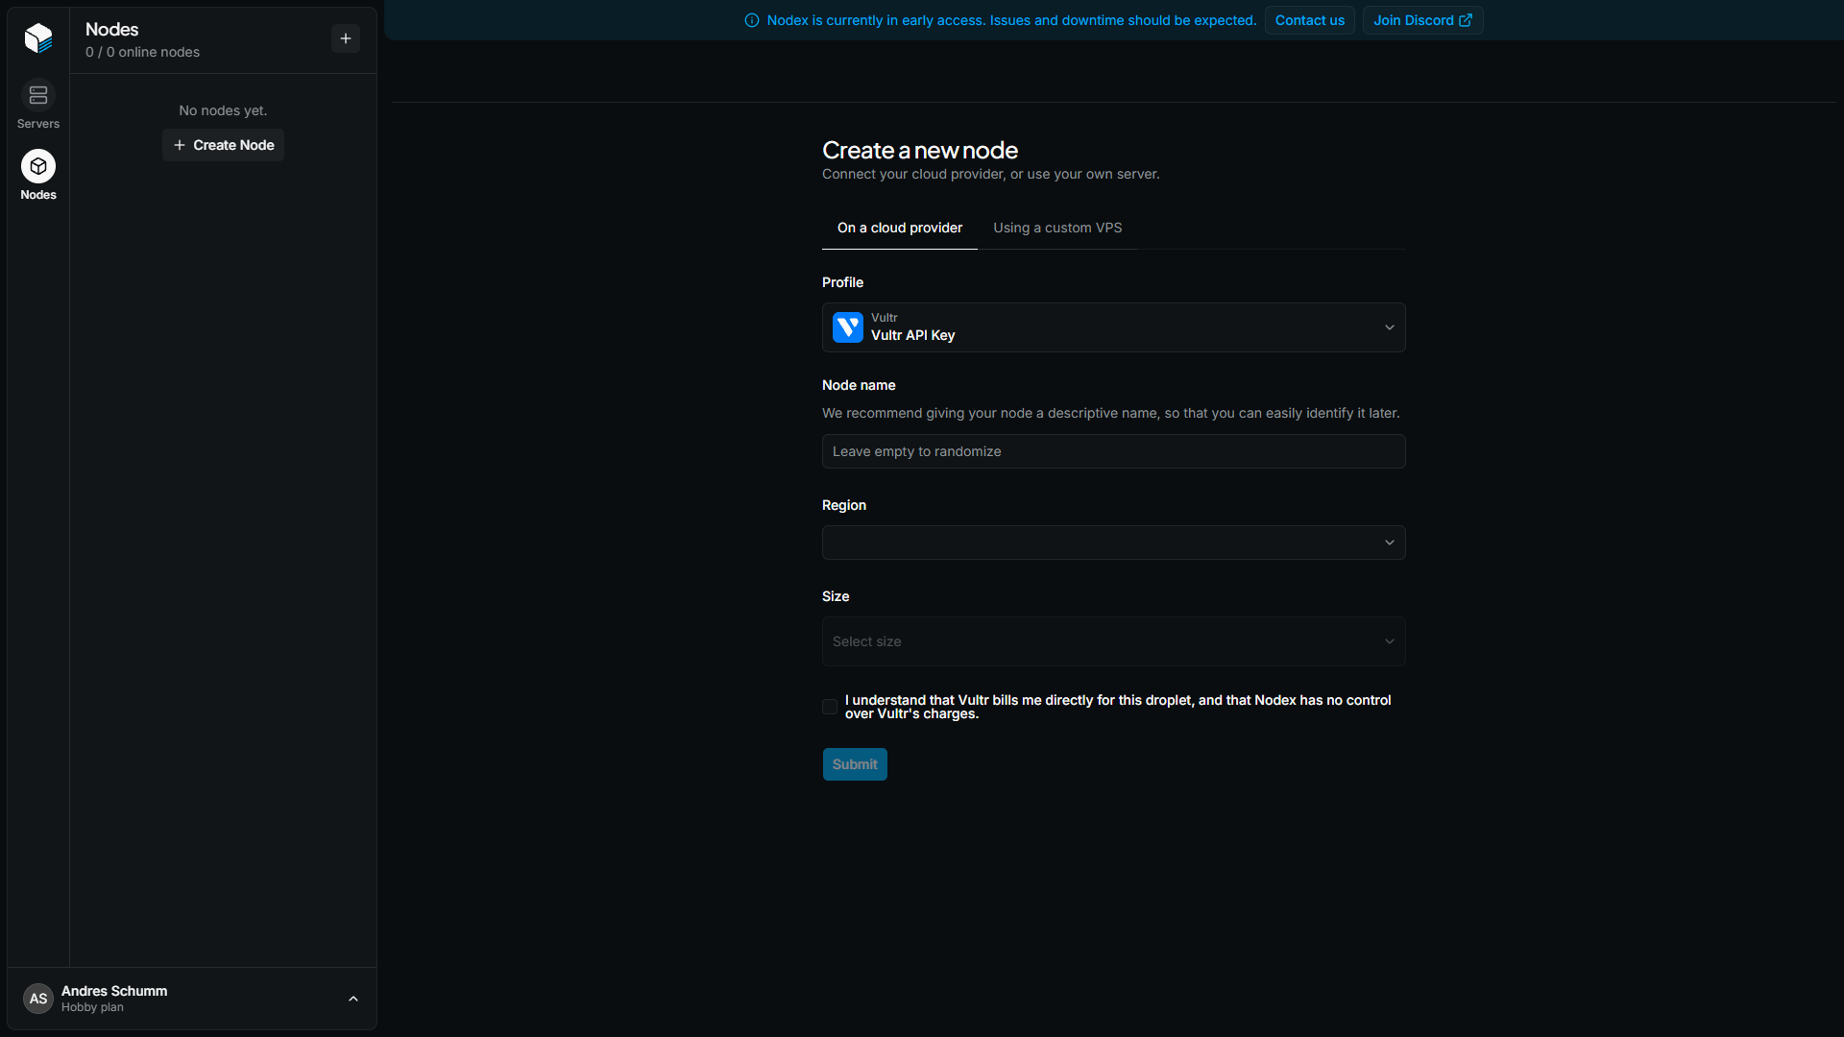The height and width of the screenshot is (1037, 1844).
Task: Click the Contact us button
Action: click(1310, 20)
